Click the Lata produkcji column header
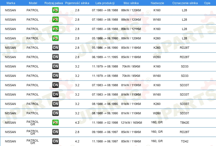 (105, 3)
